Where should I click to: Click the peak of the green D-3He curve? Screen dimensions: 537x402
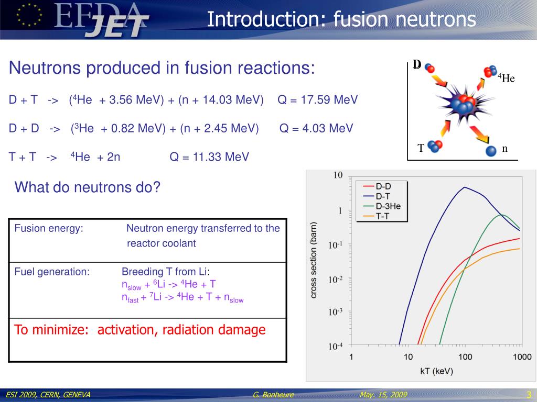(502, 215)
